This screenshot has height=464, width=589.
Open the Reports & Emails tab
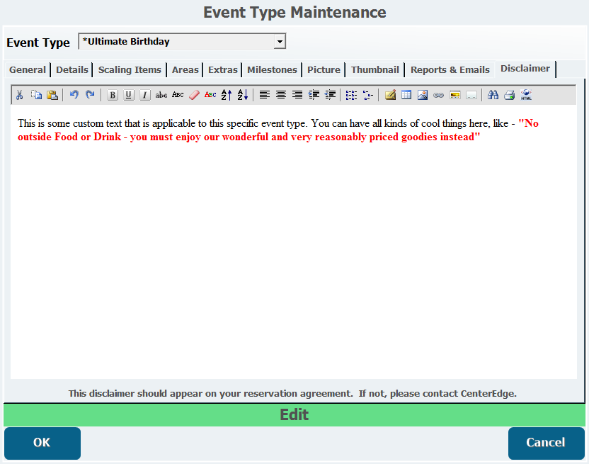click(x=450, y=70)
